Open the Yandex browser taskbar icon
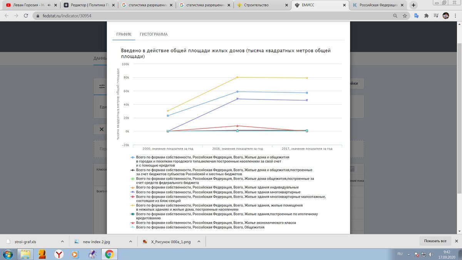Screen dimensions: 462x260 [59, 254]
